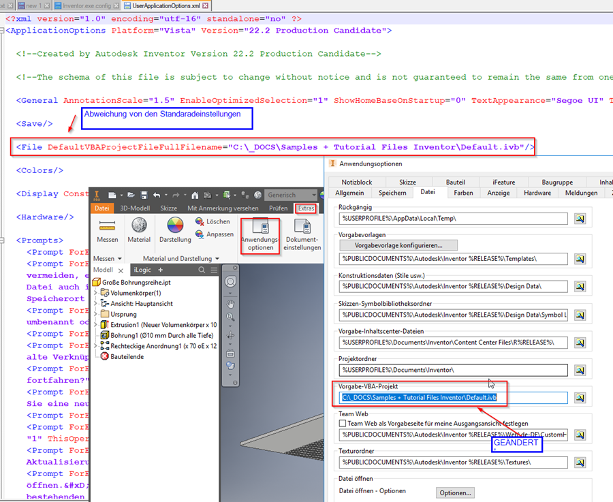This screenshot has height=502, width=613.
Task: Select the Allgemein tab in Anwendungsoptionen
Action: point(349,193)
